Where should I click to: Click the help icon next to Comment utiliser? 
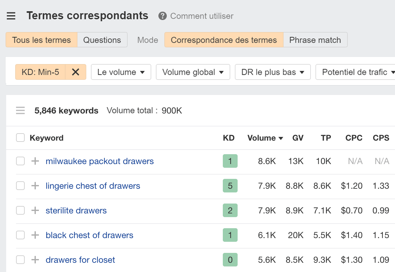coord(162,16)
